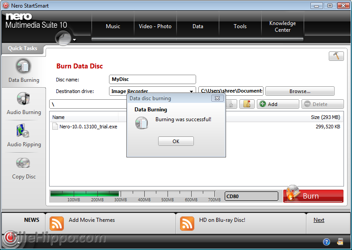Confirm the dialog with OK
The image size is (352, 250).
[x=176, y=141]
